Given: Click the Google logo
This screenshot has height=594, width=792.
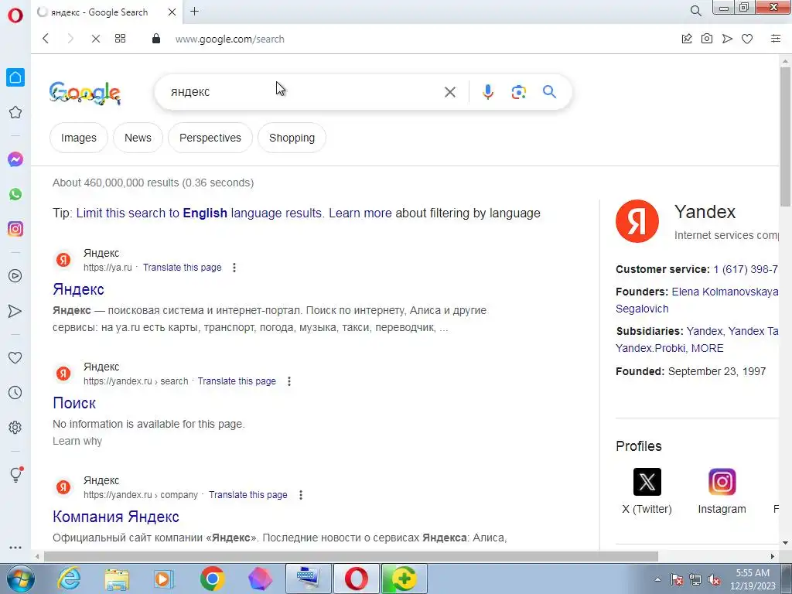Looking at the screenshot, I should tap(85, 93).
